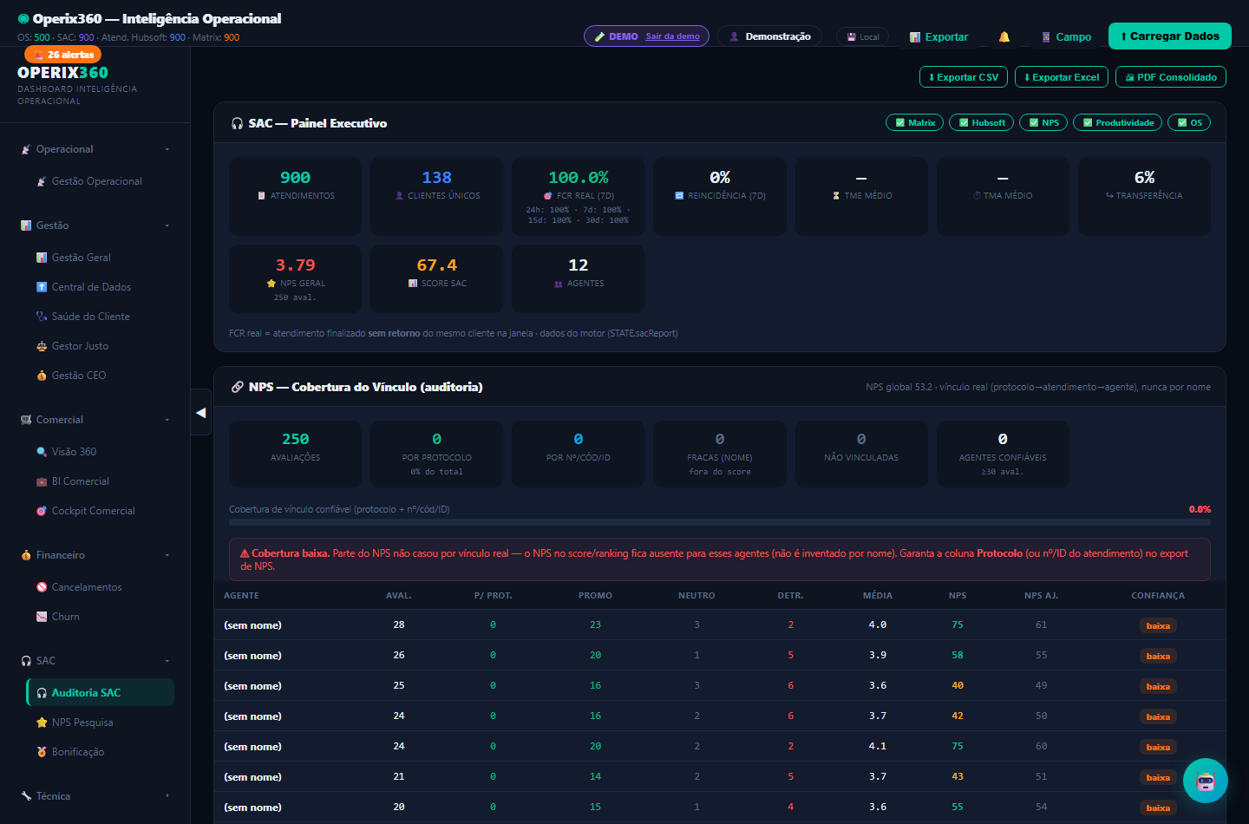The width and height of the screenshot is (1249, 824).
Task: Toggle the Hubsoft source checkbox
Action: [964, 123]
